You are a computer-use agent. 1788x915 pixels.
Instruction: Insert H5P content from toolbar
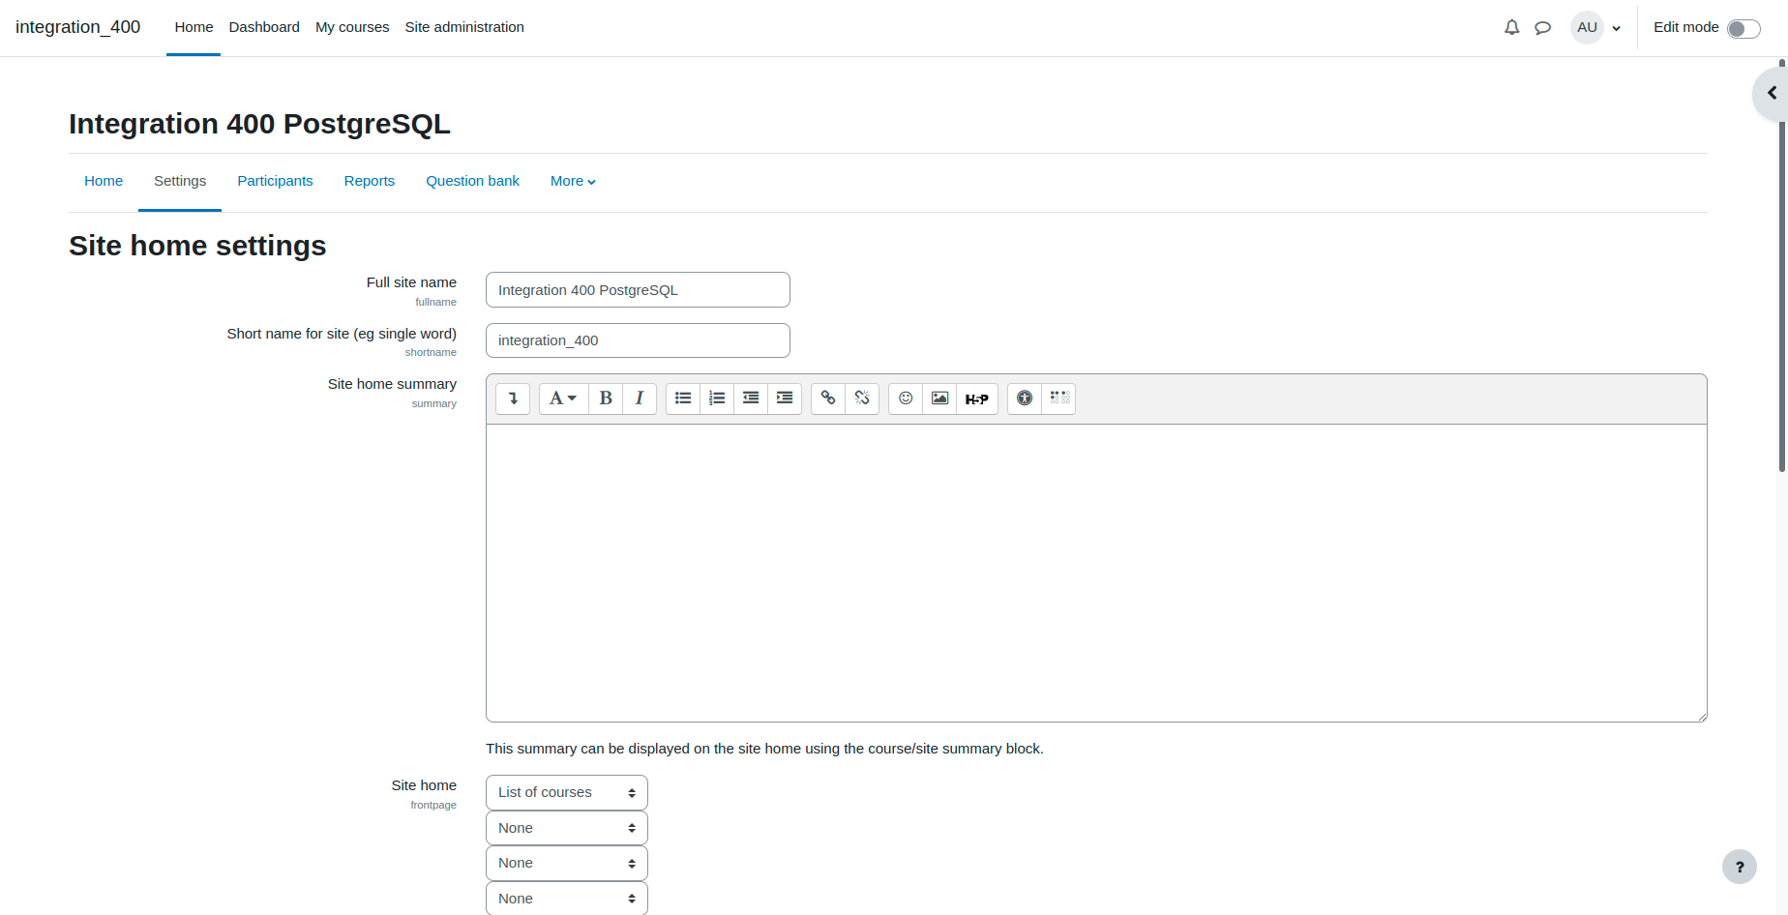click(977, 398)
